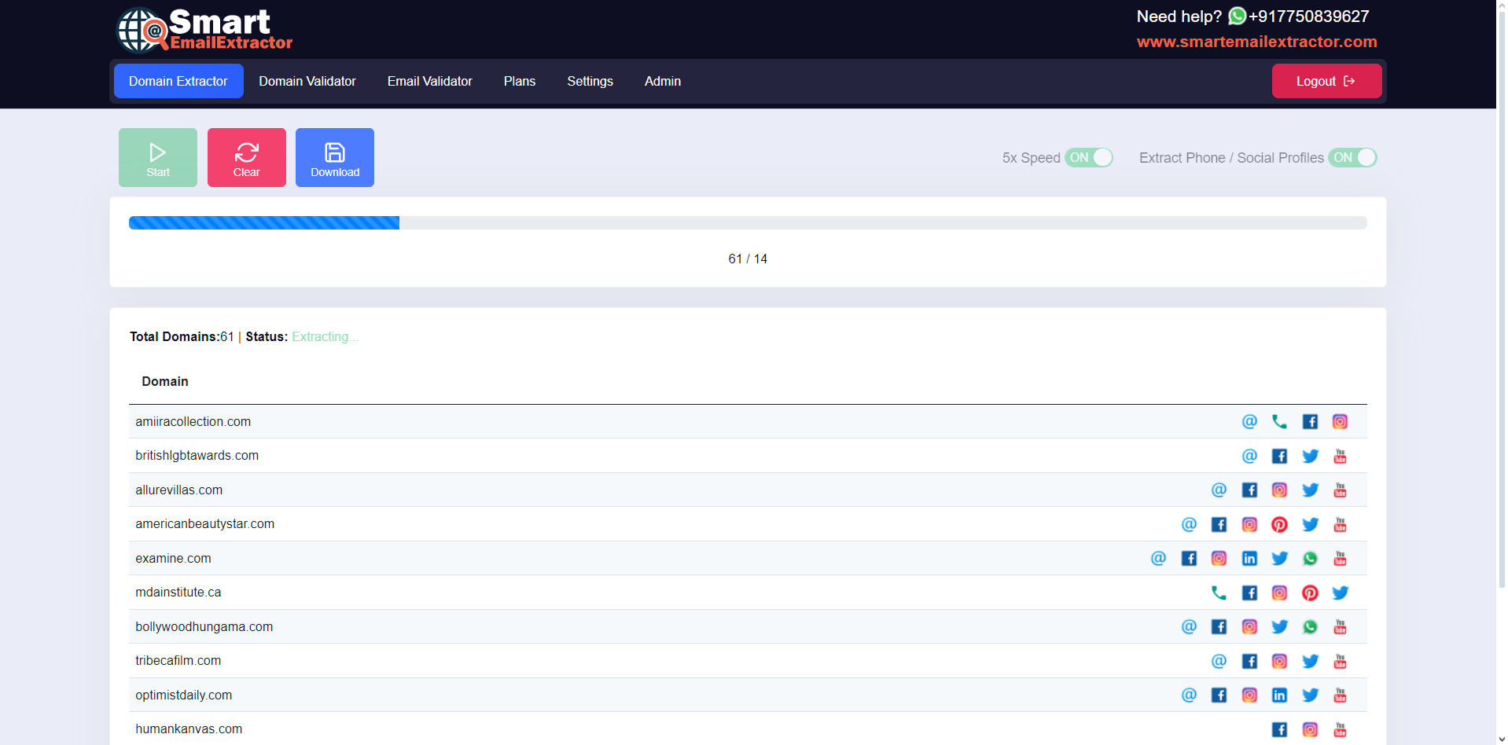Viewport: 1508px width, 745px height.
Task: Click the humankanvas.com domain text
Action: [189, 729]
